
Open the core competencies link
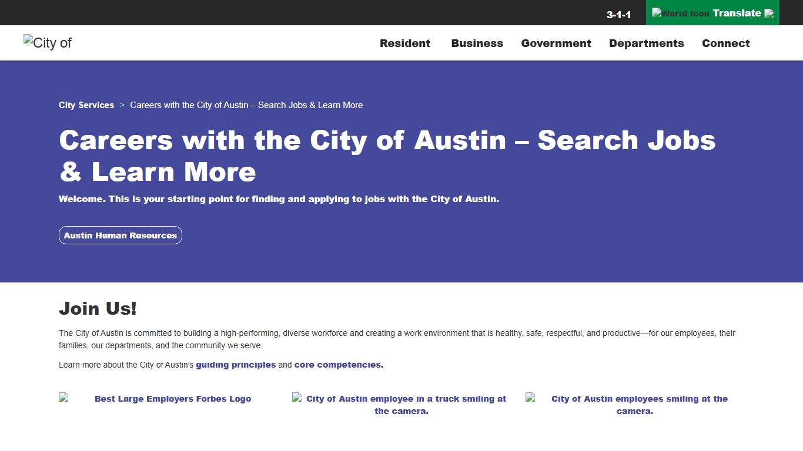tap(338, 364)
